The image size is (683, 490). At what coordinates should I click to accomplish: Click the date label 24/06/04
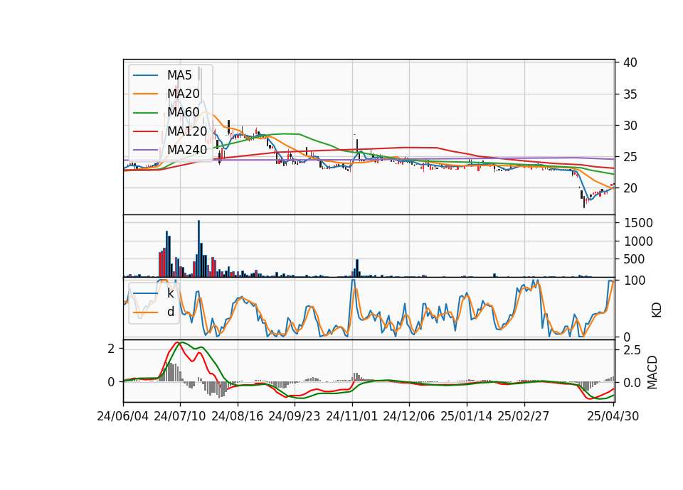click(123, 416)
